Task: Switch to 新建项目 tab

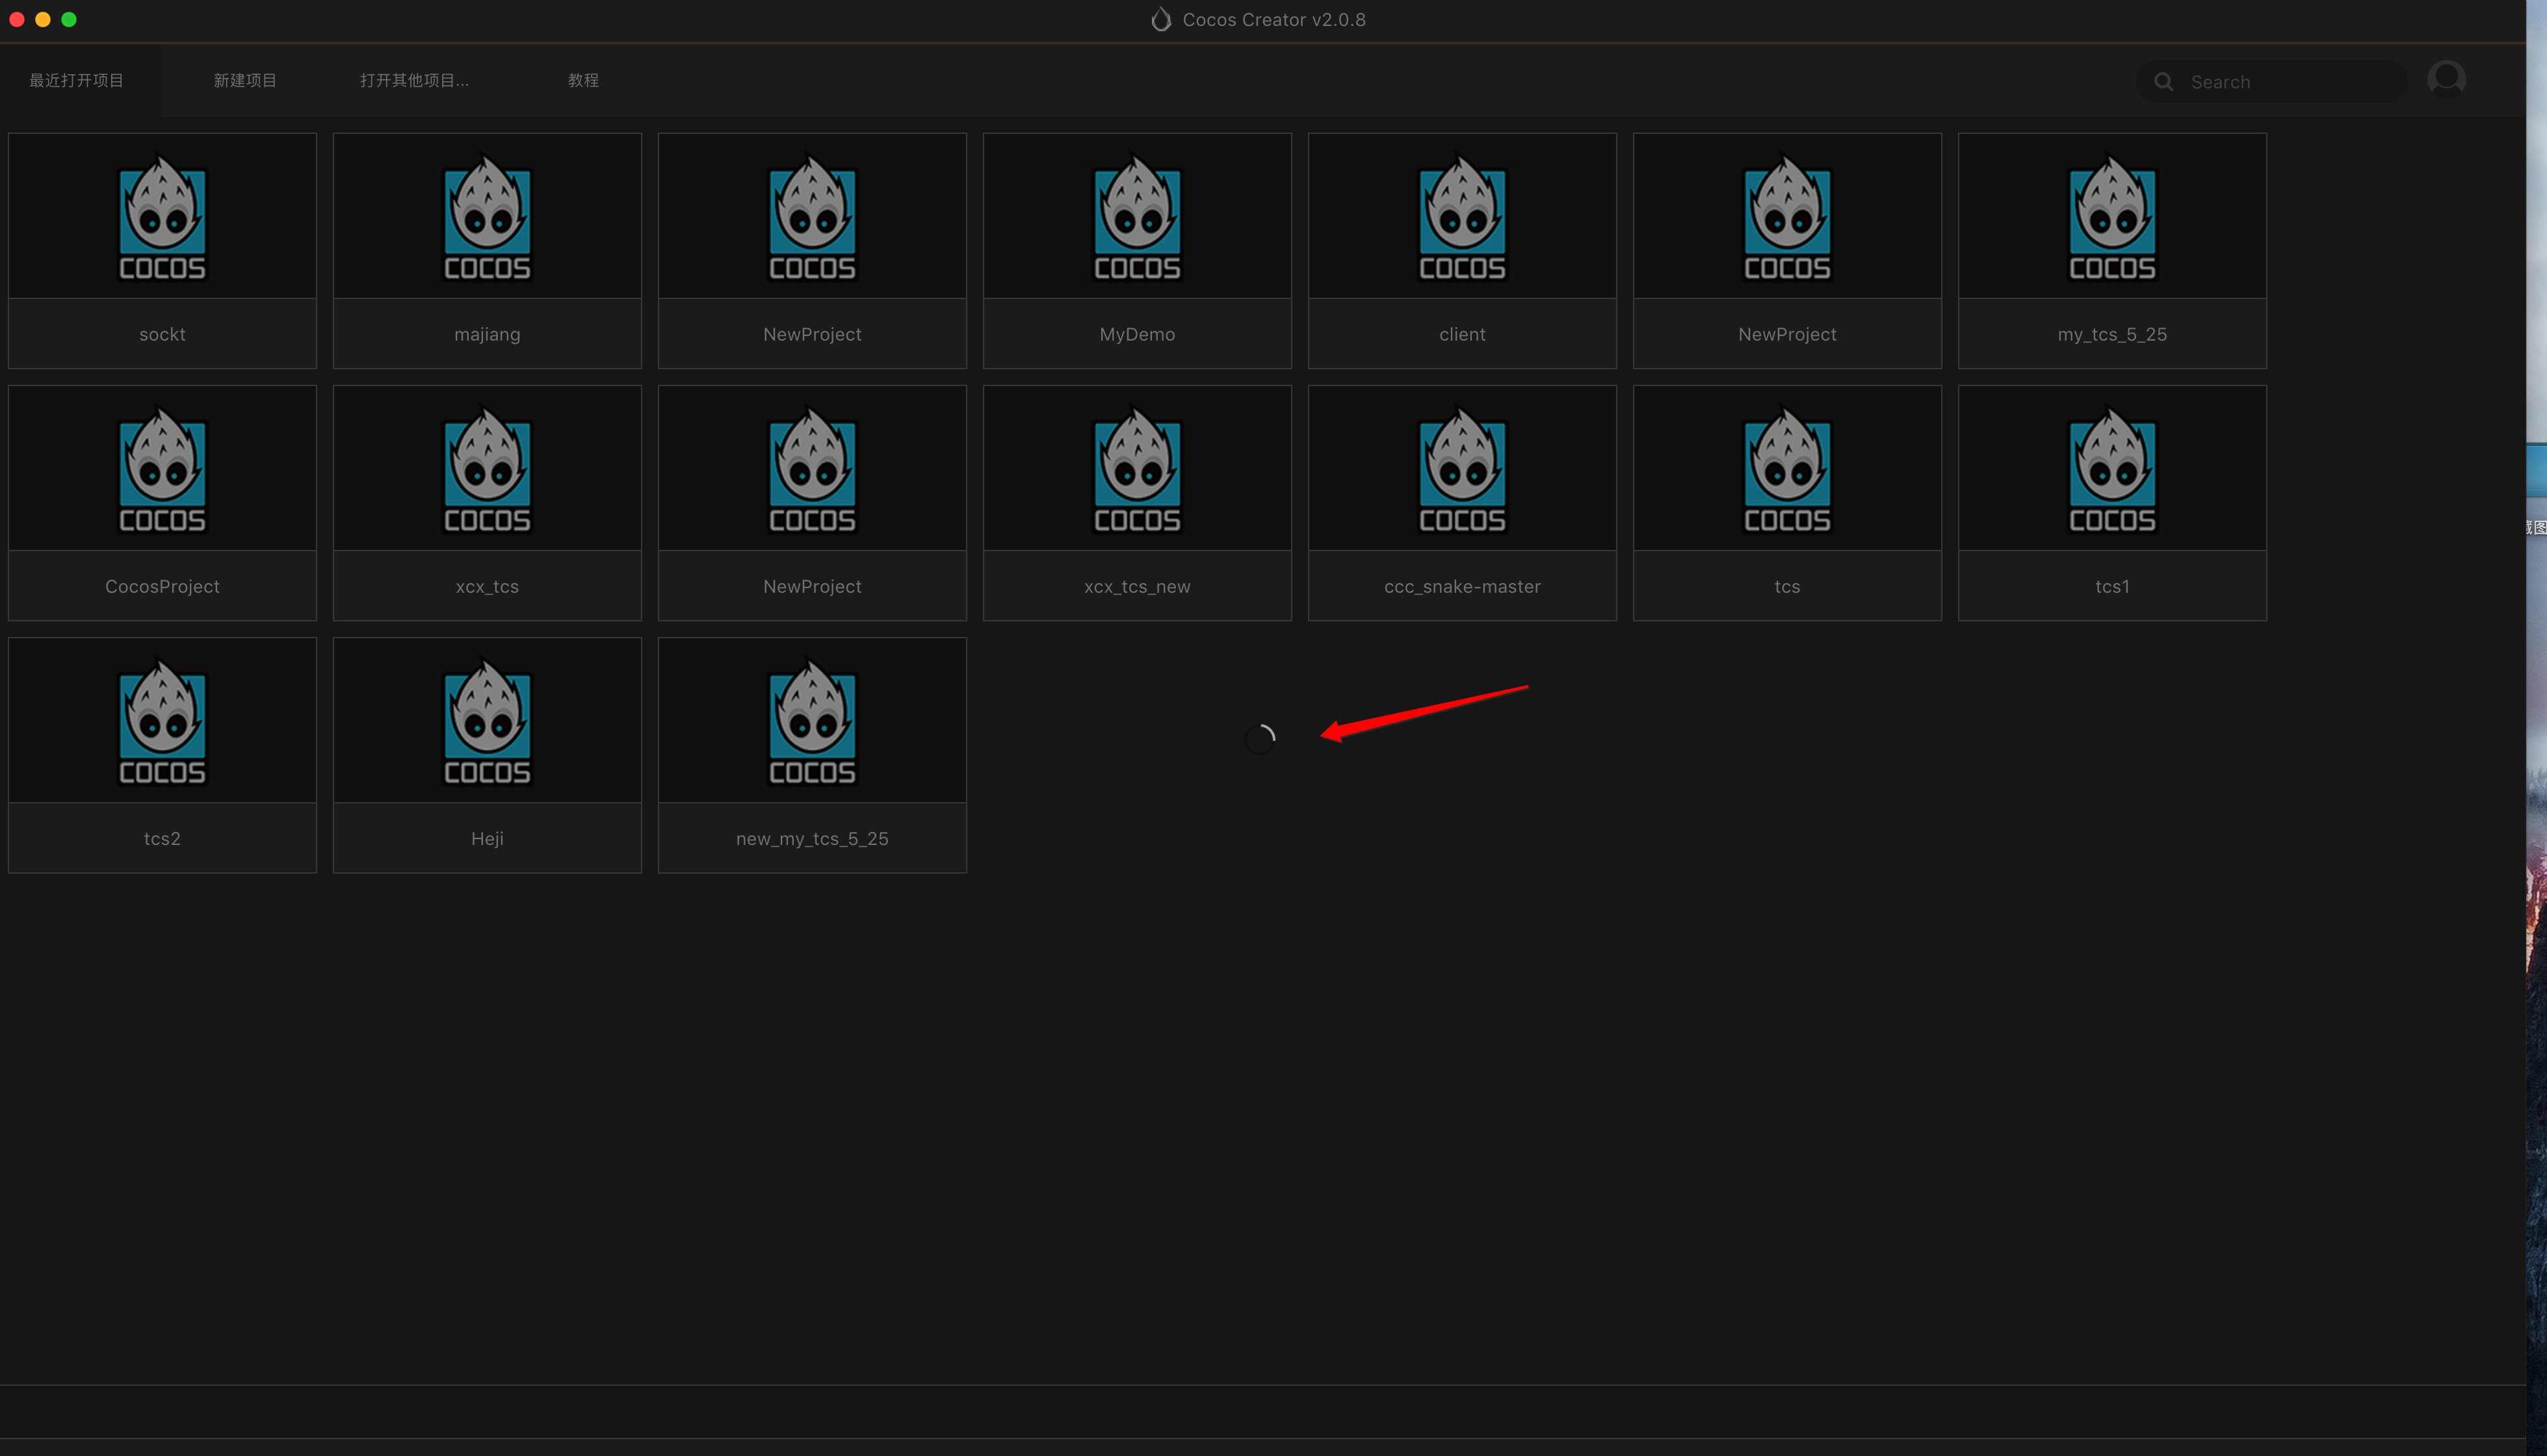Action: click(x=245, y=80)
